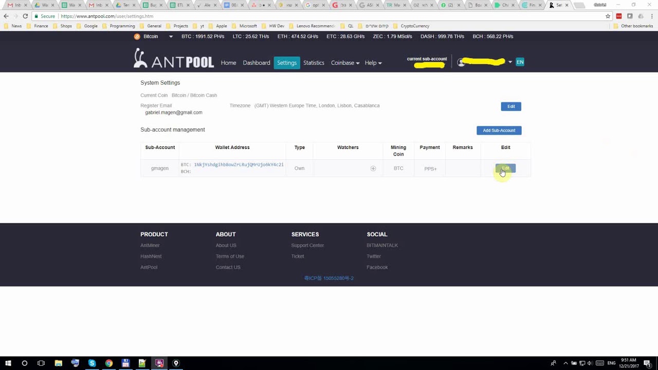The width and height of the screenshot is (658, 370).
Task: Open the Projects bookmark folder
Action: pyautogui.click(x=177, y=26)
